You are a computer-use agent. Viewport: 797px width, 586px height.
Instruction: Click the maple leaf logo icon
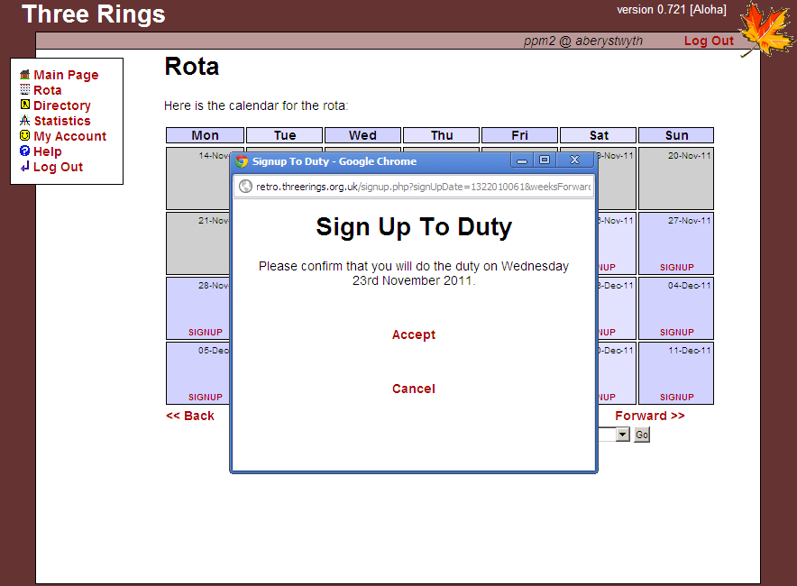765,29
